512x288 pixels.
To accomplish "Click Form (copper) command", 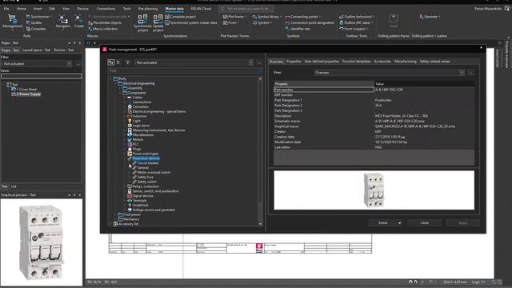I will click(354, 29).
